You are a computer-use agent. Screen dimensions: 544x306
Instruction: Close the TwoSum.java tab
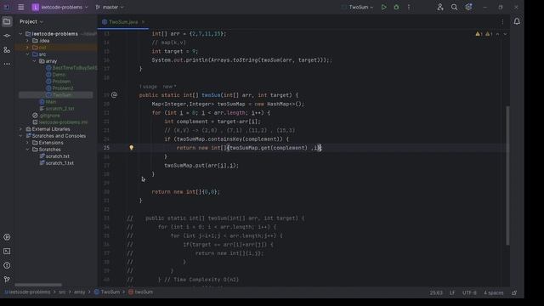pyautogui.click(x=144, y=22)
